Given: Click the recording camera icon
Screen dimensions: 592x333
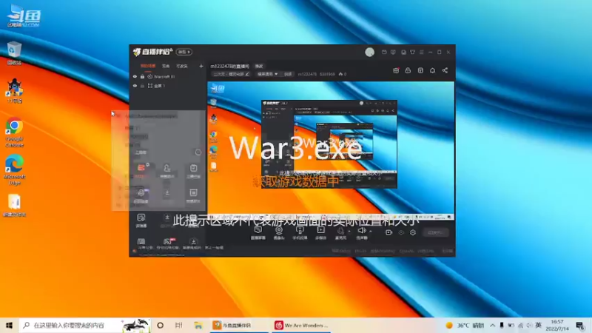Looking at the screenshot, I should [389, 232].
